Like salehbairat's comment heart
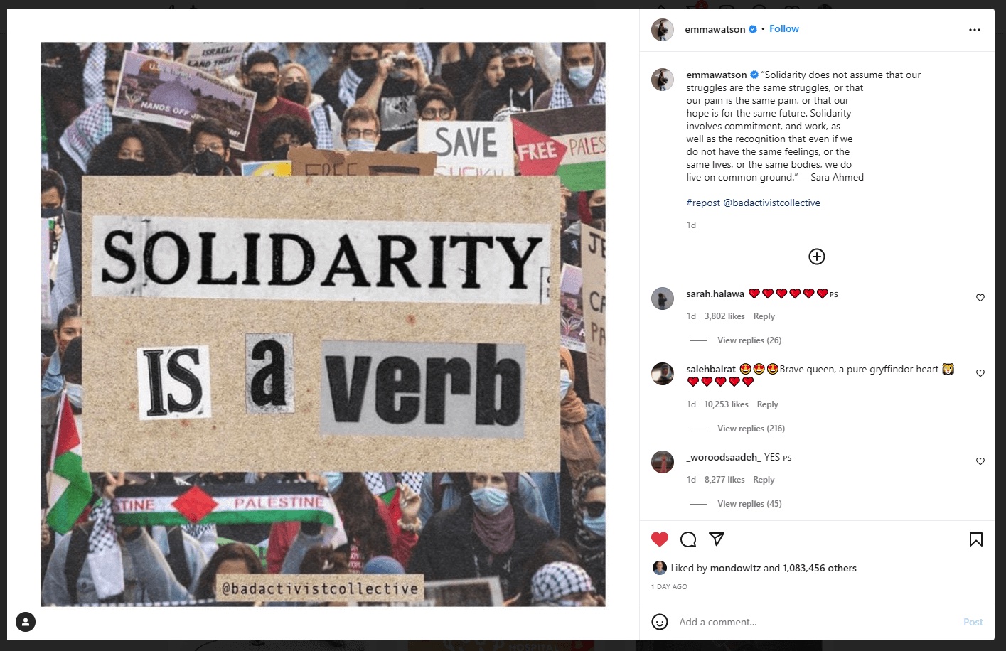 click(x=980, y=373)
